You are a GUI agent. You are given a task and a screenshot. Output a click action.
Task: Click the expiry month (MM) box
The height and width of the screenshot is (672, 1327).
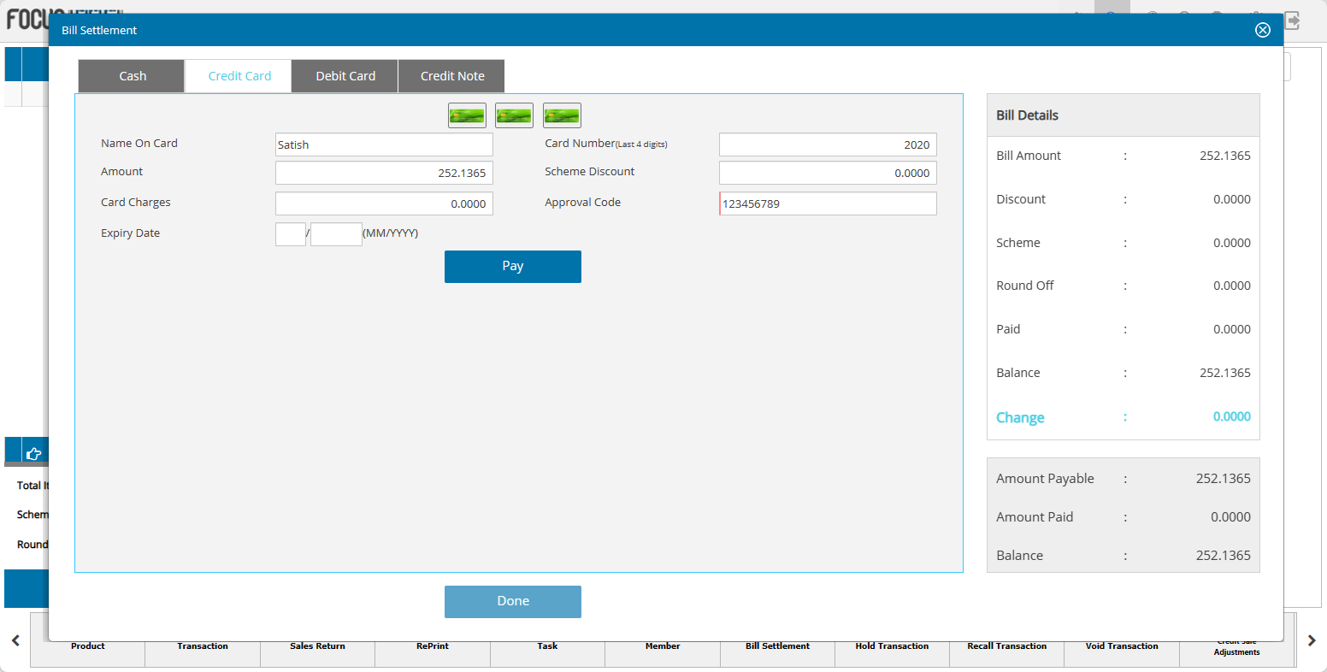point(291,234)
